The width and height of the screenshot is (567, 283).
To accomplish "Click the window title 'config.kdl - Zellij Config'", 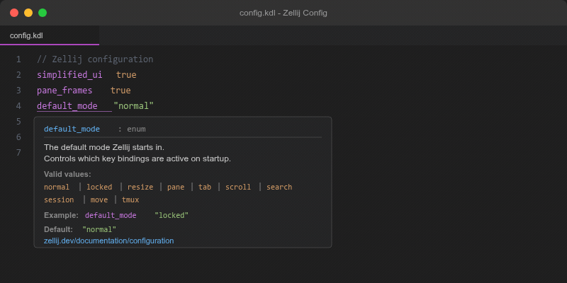I will tap(283, 13).
